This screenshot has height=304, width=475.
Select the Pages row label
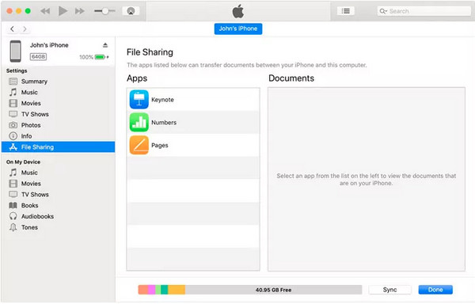(x=160, y=146)
